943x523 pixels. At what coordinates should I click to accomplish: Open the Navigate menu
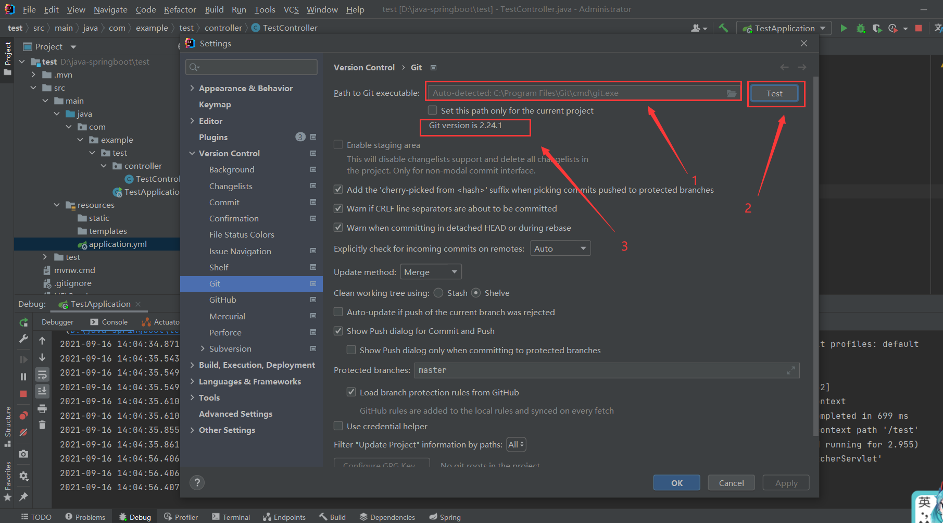(x=110, y=9)
